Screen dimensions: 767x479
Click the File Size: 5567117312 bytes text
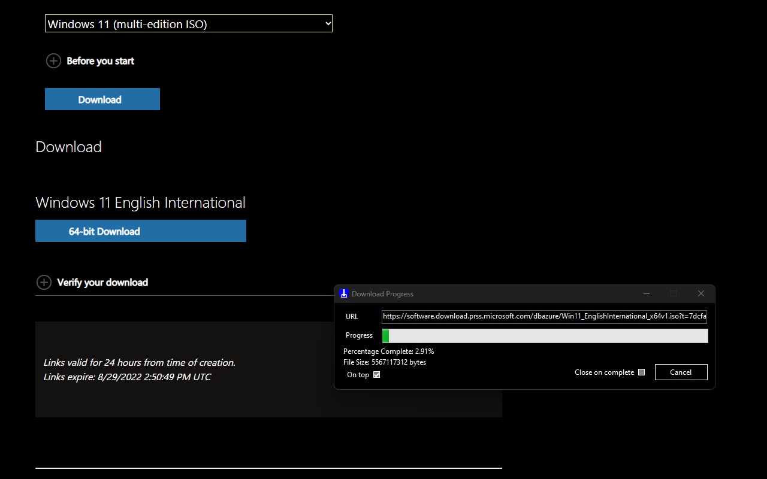pyautogui.click(x=385, y=362)
